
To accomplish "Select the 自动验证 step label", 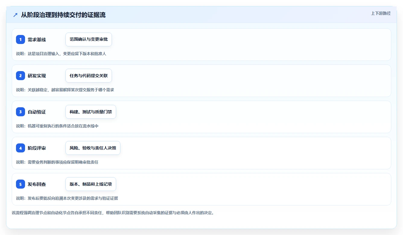I will click(37, 112).
